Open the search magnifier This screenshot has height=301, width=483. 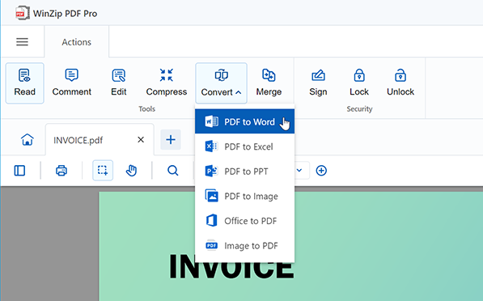pos(173,171)
